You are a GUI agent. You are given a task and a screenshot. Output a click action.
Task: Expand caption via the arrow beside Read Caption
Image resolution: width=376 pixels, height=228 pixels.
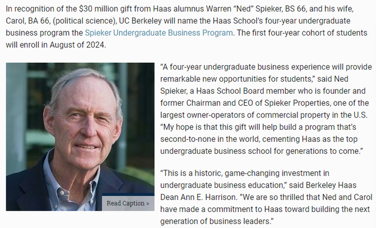coord(148,203)
